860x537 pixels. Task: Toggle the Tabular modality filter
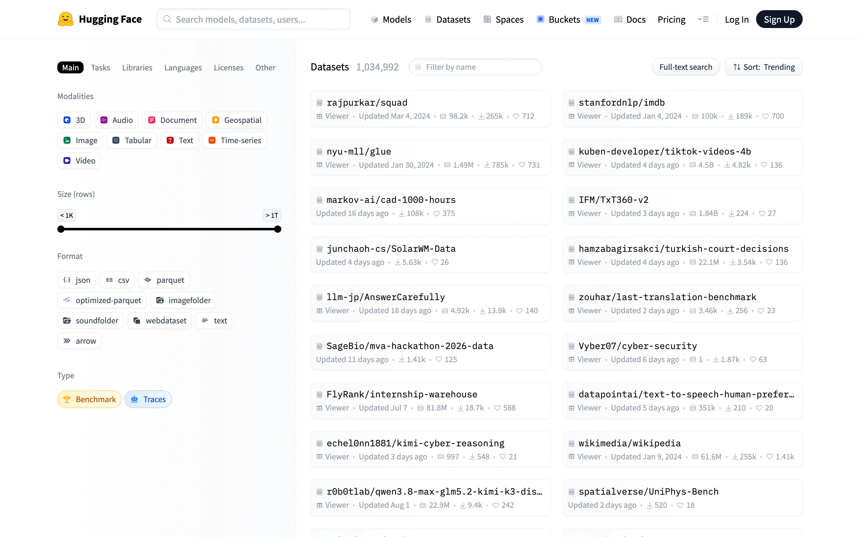tap(131, 140)
